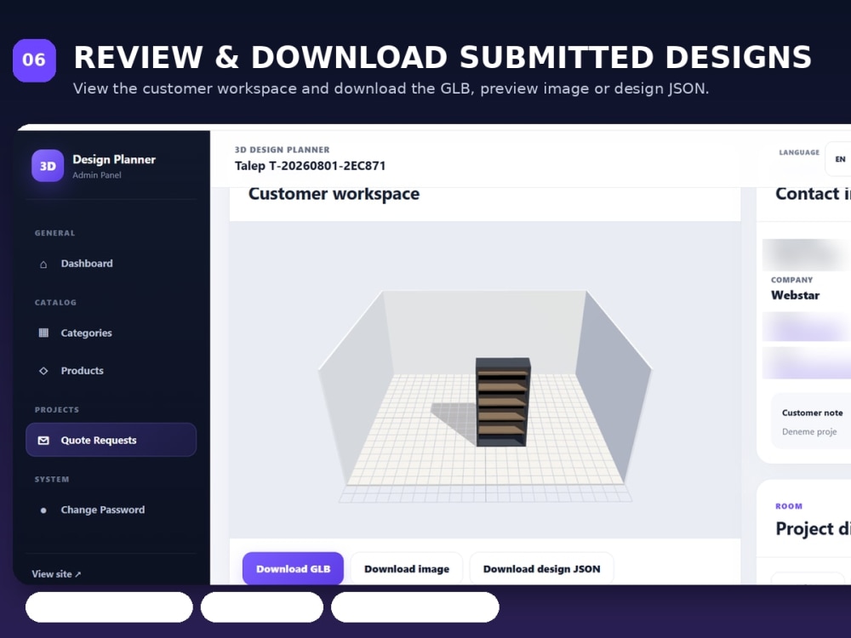Open Products in the sidebar
Viewport: 851px width, 638px height.
click(x=111, y=371)
